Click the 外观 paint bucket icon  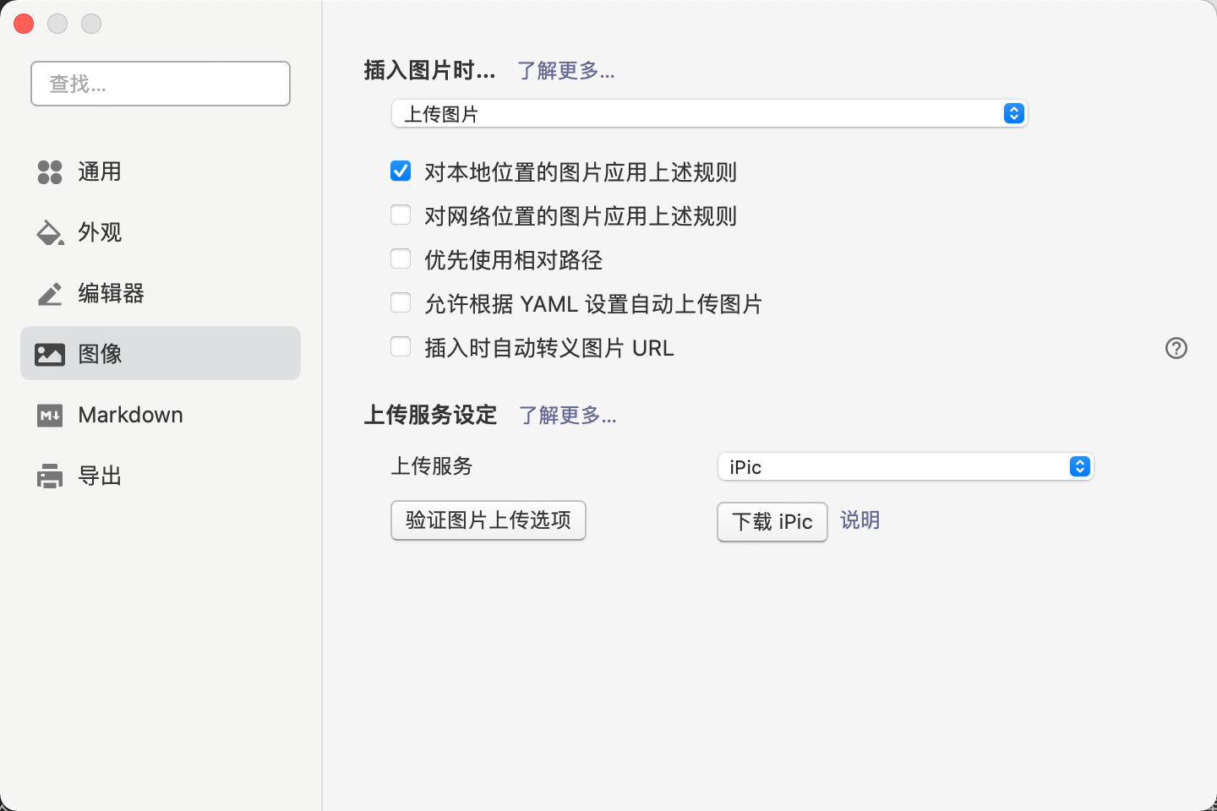50,233
